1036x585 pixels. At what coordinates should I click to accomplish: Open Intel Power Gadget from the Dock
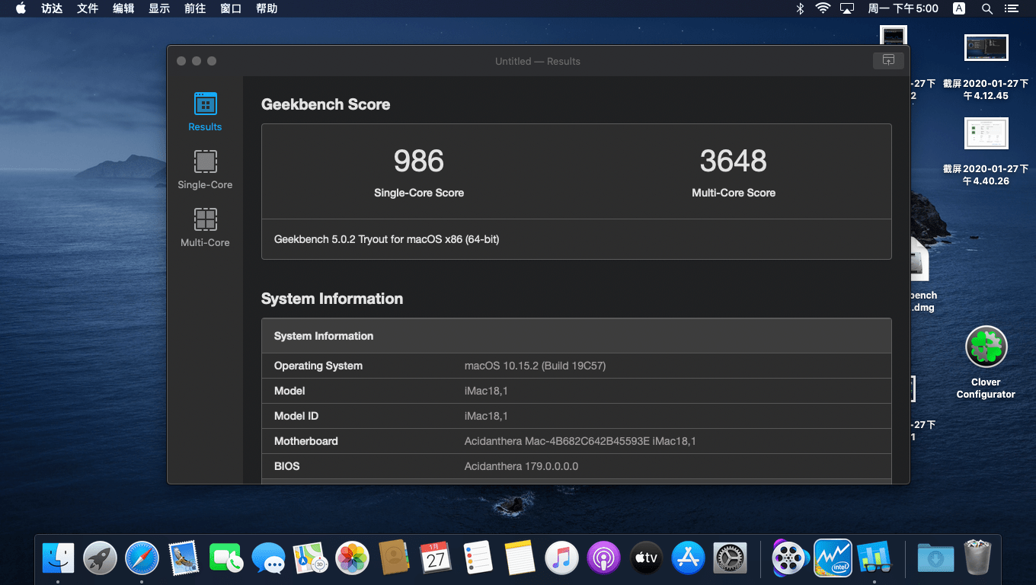coord(832,558)
